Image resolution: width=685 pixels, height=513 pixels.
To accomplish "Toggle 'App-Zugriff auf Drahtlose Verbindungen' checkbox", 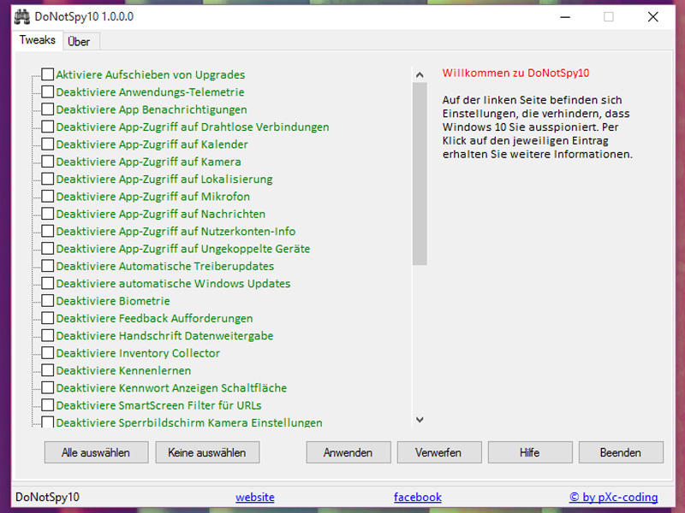I will [48, 127].
